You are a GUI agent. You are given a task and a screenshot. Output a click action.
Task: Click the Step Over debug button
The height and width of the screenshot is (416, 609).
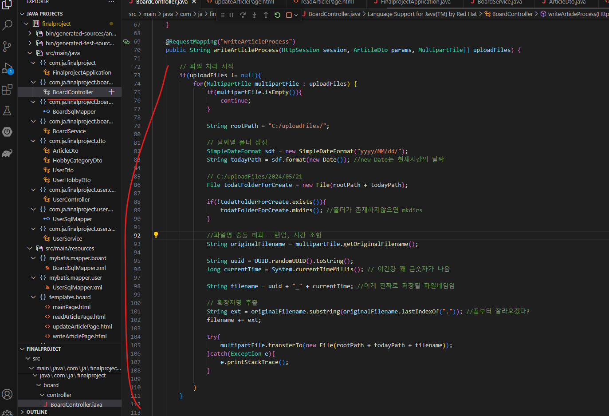click(243, 15)
